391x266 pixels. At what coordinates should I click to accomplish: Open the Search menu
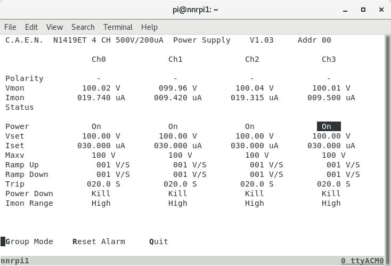pos(83,27)
